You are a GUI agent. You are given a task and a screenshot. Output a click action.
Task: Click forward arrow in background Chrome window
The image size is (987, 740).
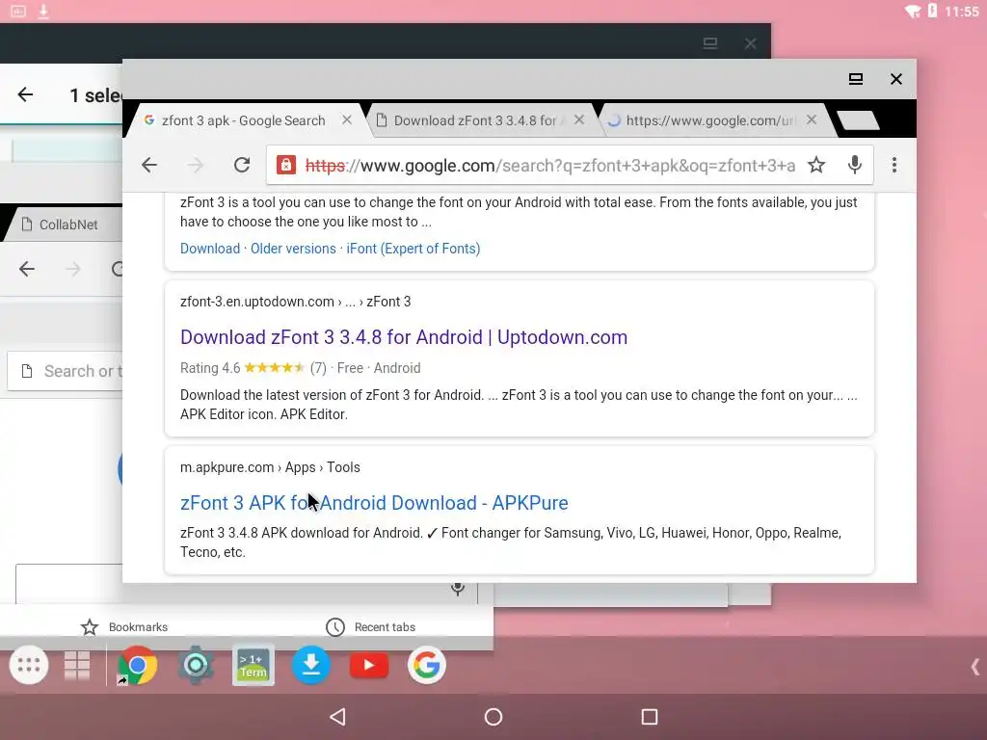click(73, 270)
